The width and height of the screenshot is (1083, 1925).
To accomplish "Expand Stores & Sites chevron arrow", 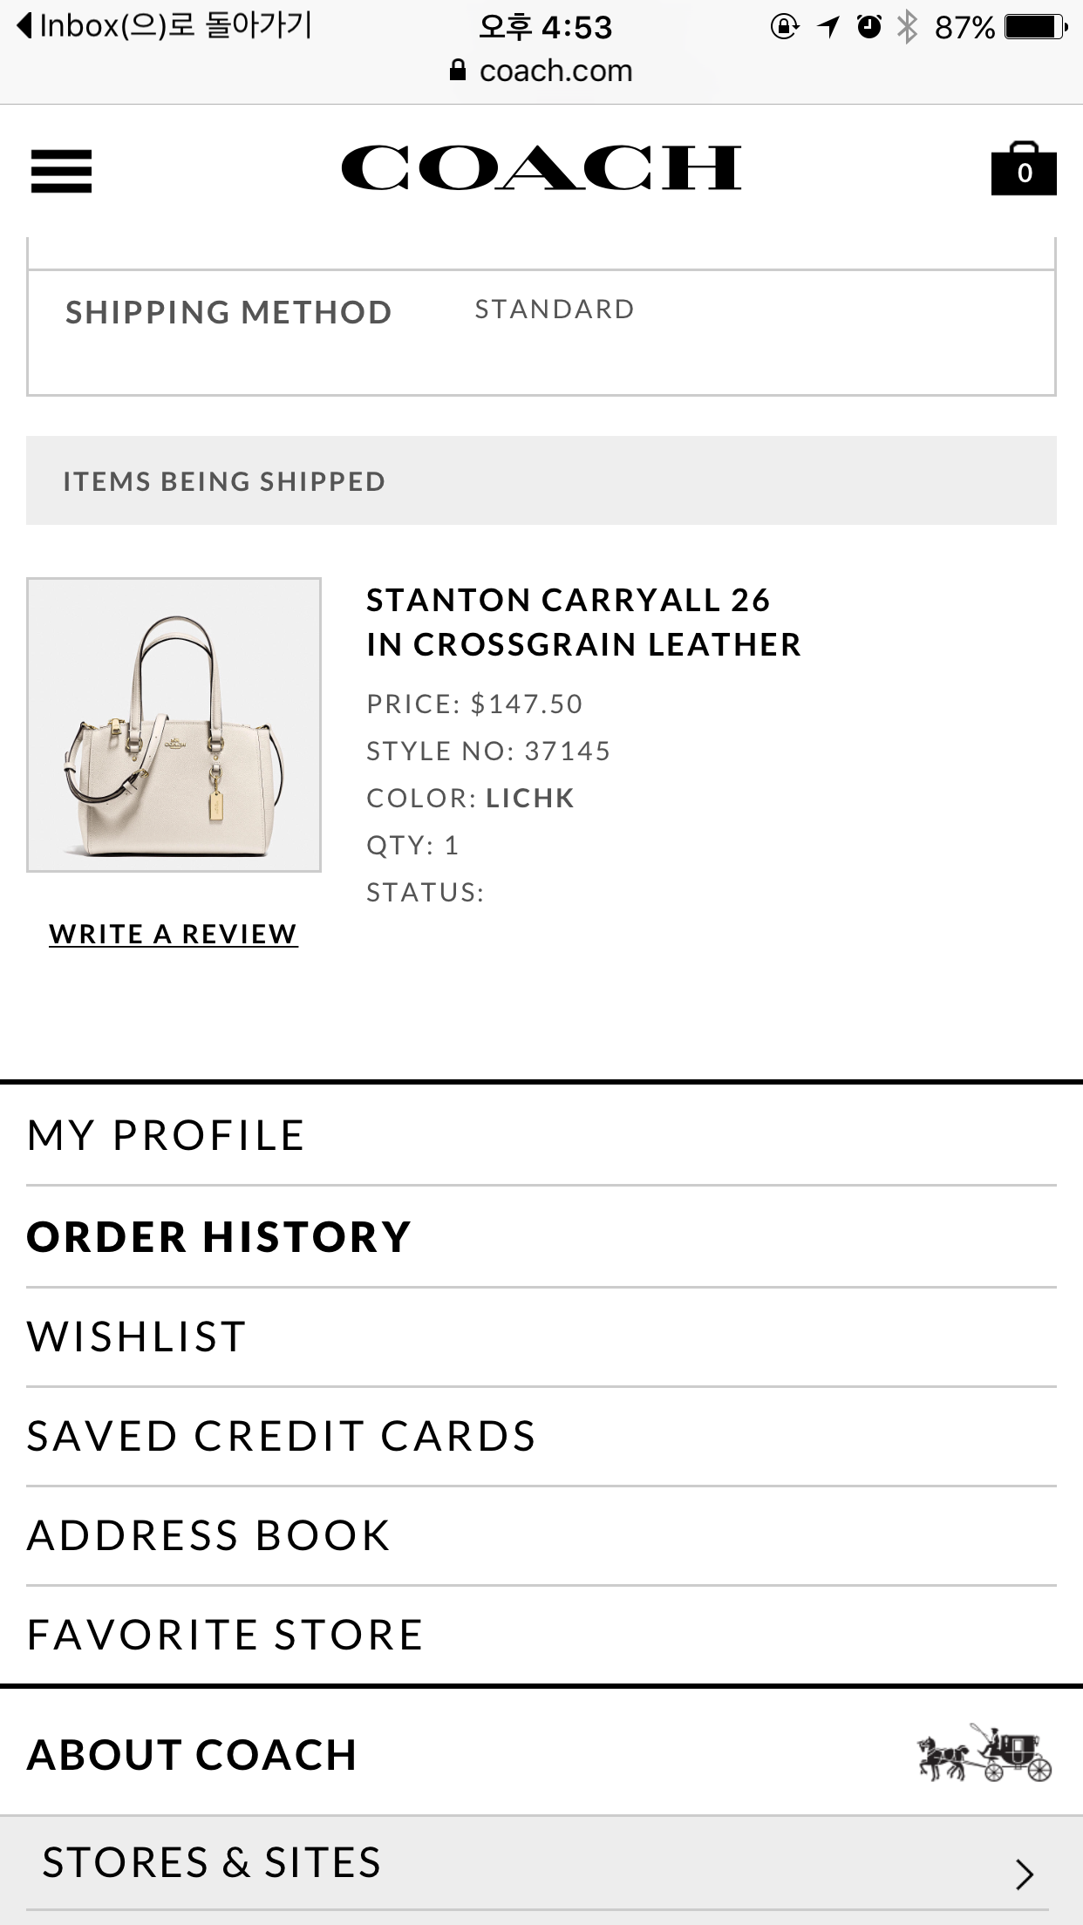I will 1025,1874.
